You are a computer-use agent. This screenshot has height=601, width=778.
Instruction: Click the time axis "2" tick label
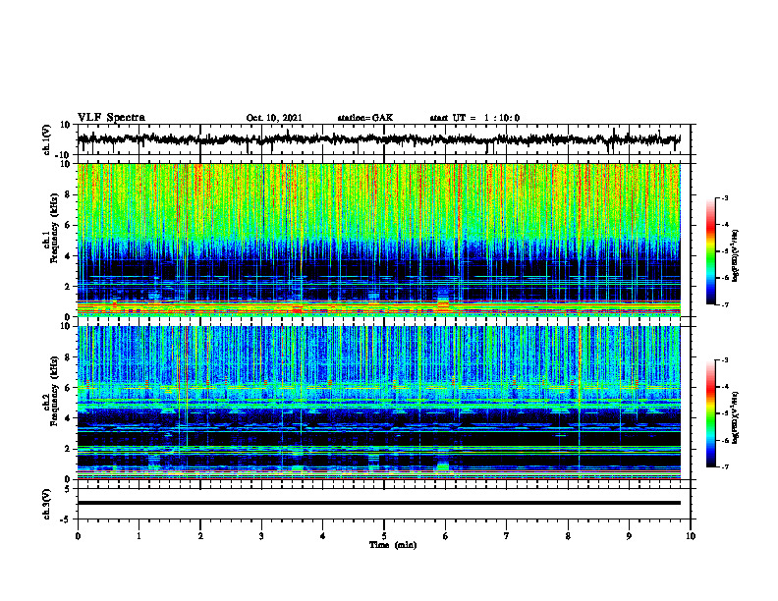[200, 536]
